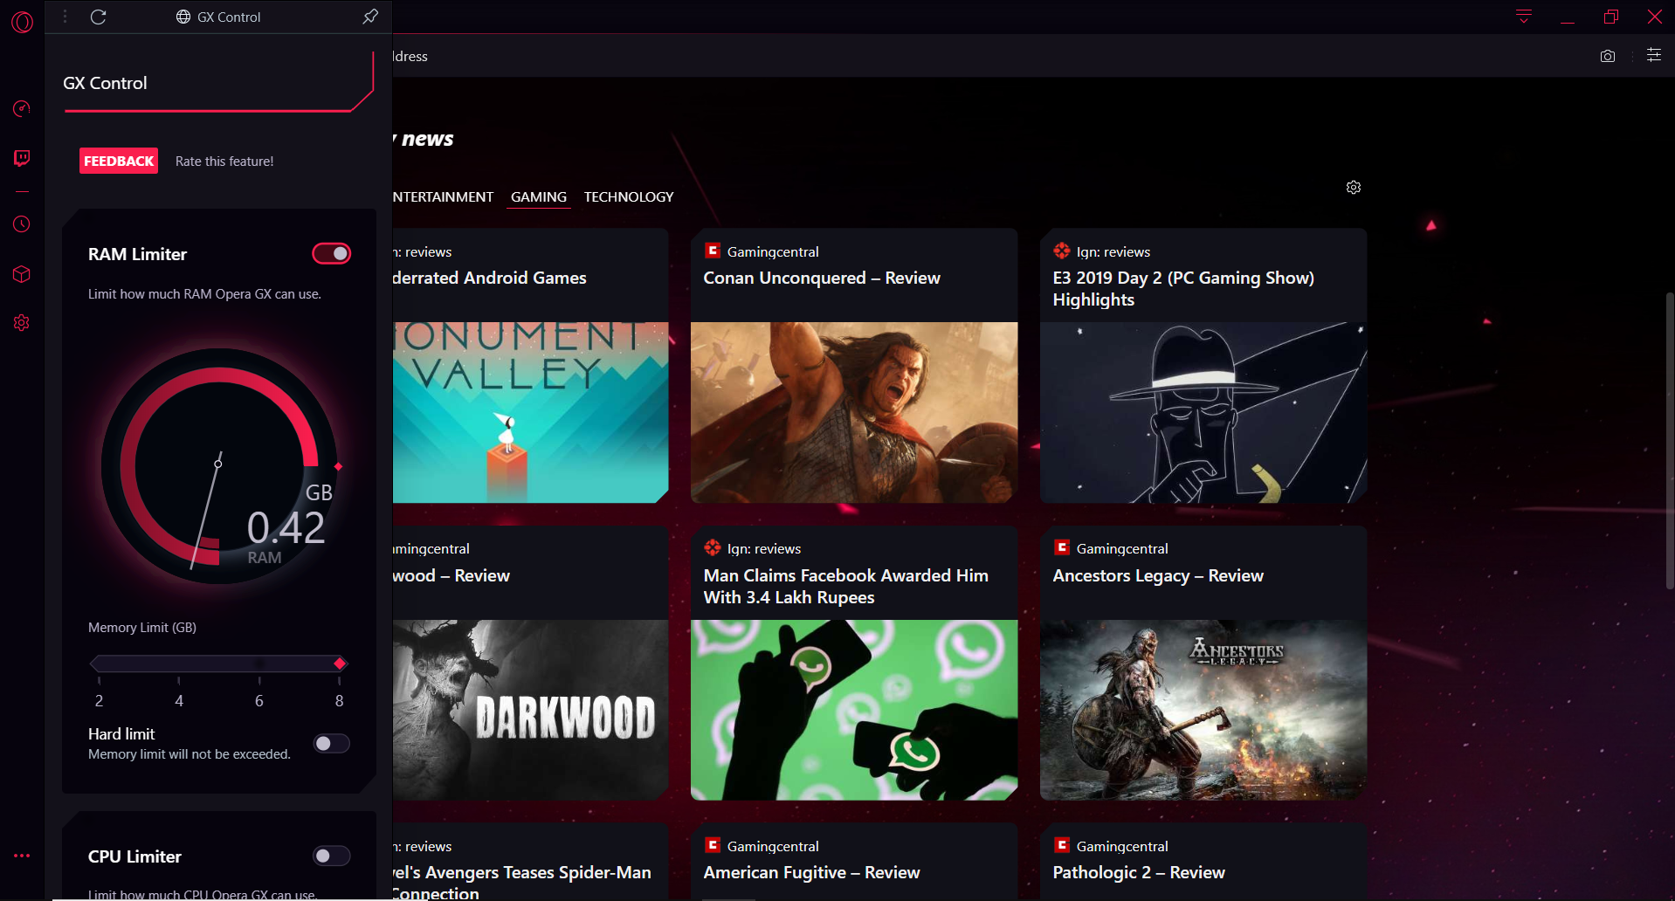Click the FEEDBACK button
The image size is (1675, 901).
pos(118,160)
